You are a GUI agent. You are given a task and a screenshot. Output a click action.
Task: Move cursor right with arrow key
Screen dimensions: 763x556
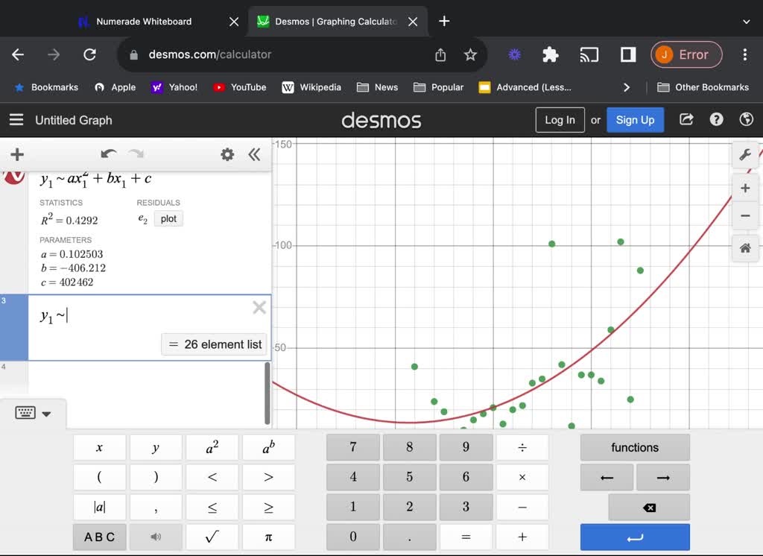[x=662, y=478]
